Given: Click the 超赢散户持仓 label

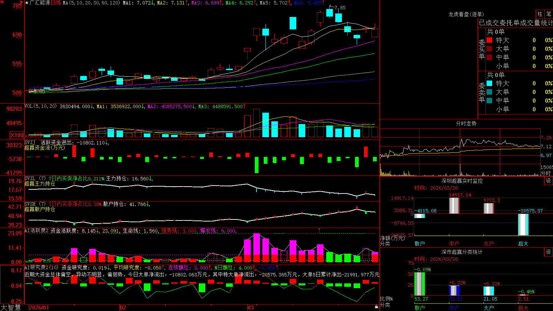Looking at the screenshot, I should (40, 209).
